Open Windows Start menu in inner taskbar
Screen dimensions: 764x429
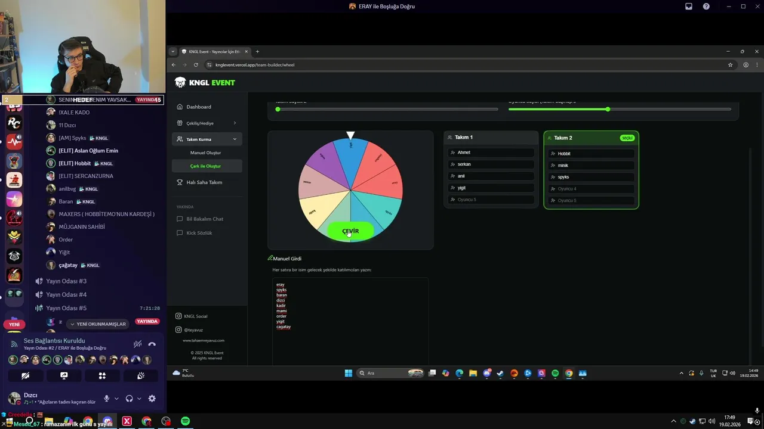click(x=349, y=373)
